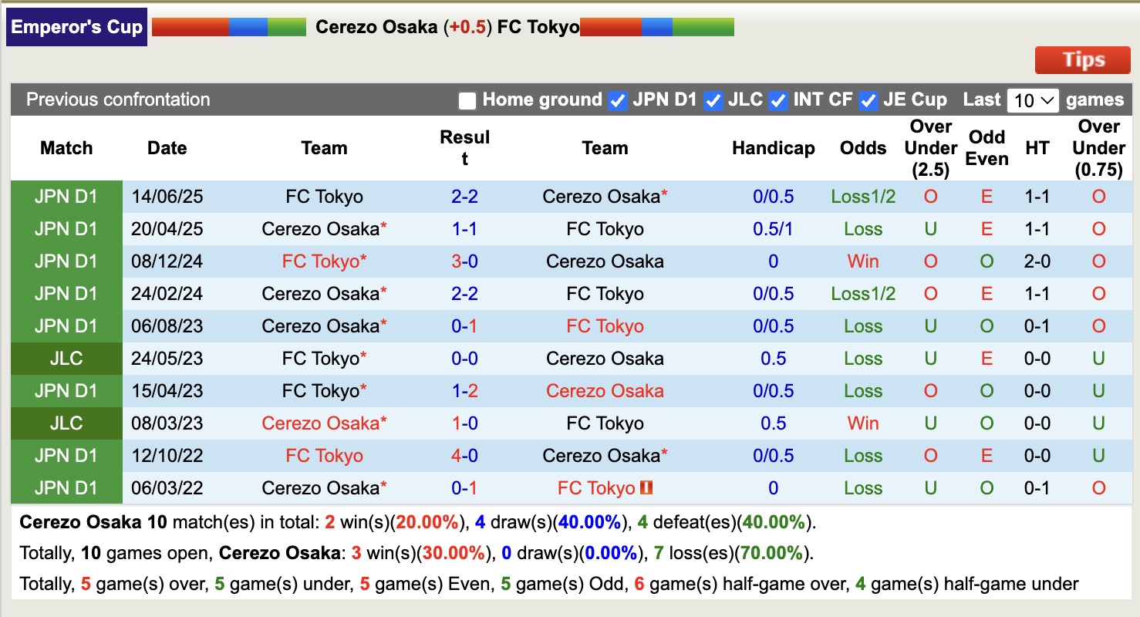Image resolution: width=1140 pixels, height=617 pixels.
Task: Click the Previous confrontation header
Action: 118,99
